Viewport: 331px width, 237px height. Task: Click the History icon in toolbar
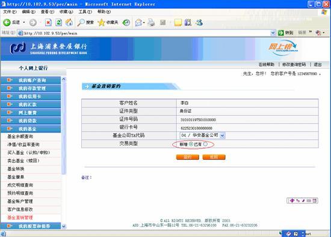[126, 23]
